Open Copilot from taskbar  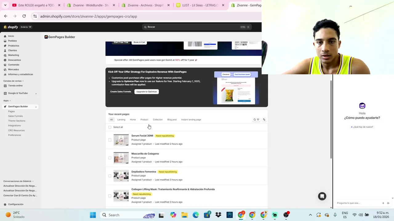pyautogui.click(x=173, y=215)
